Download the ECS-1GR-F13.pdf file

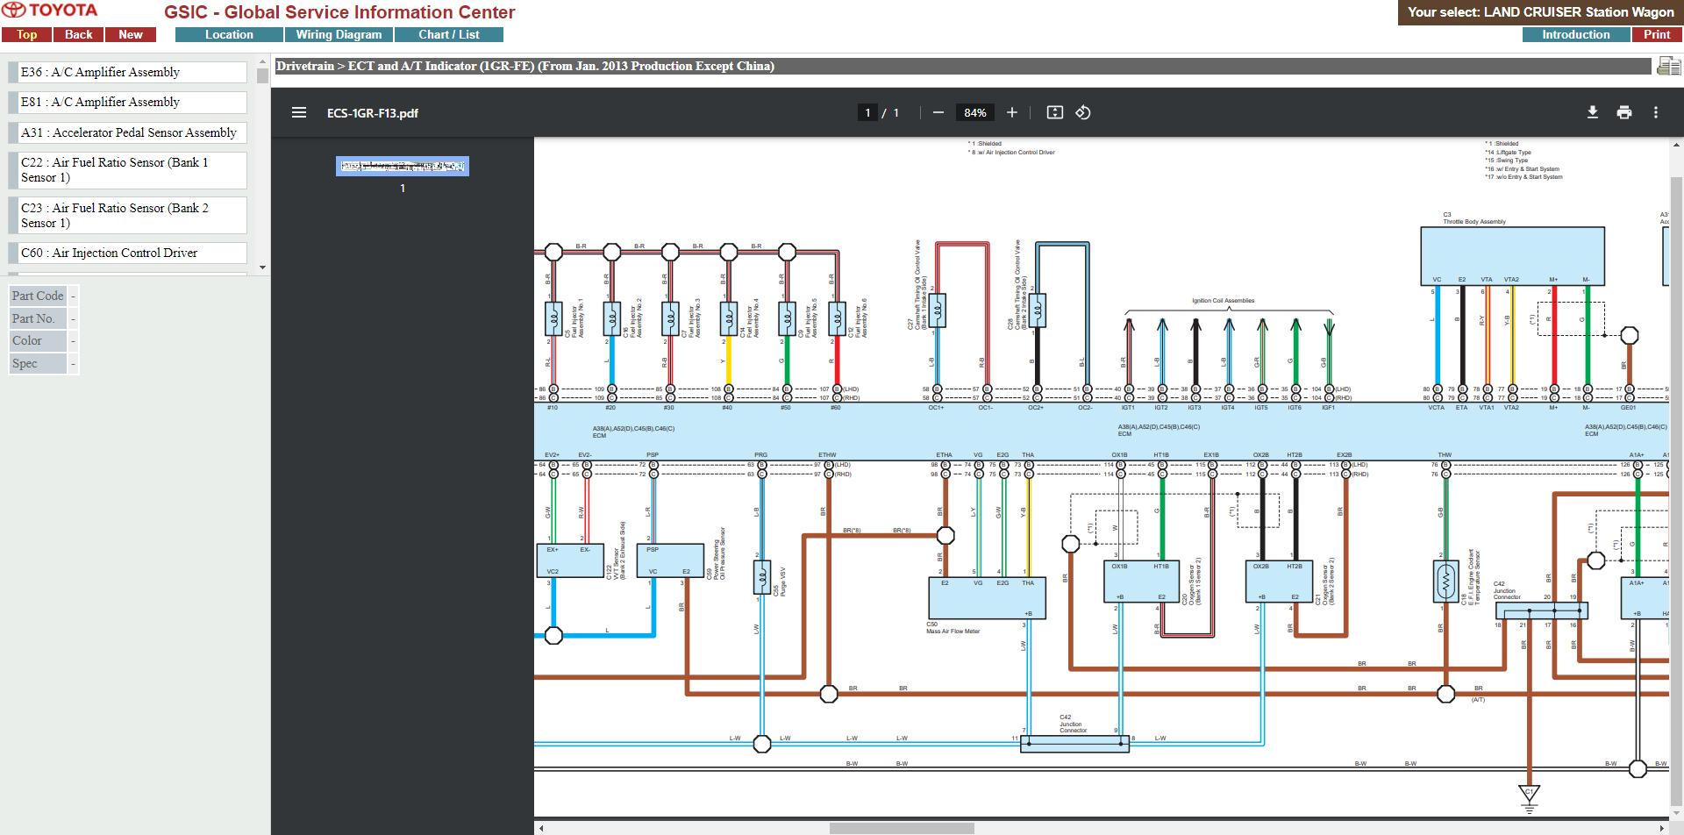click(x=1593, y=112)
